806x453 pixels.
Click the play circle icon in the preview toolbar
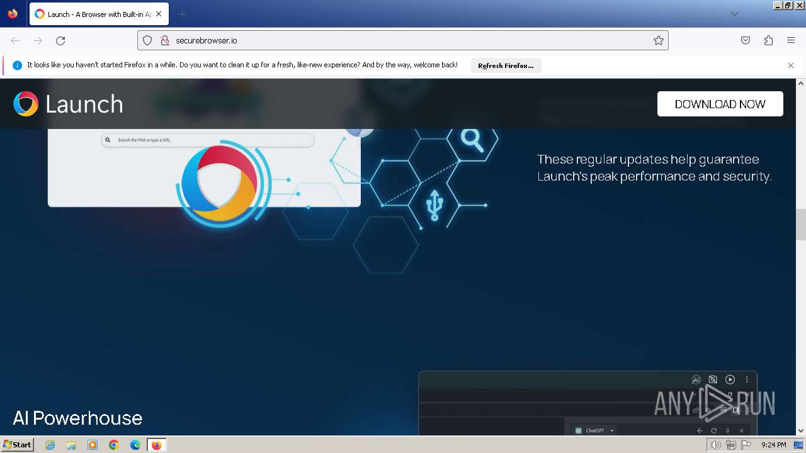point(730,379)
